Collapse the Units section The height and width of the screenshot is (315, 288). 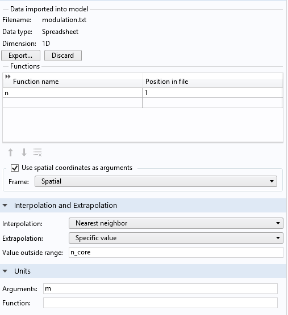5,271
